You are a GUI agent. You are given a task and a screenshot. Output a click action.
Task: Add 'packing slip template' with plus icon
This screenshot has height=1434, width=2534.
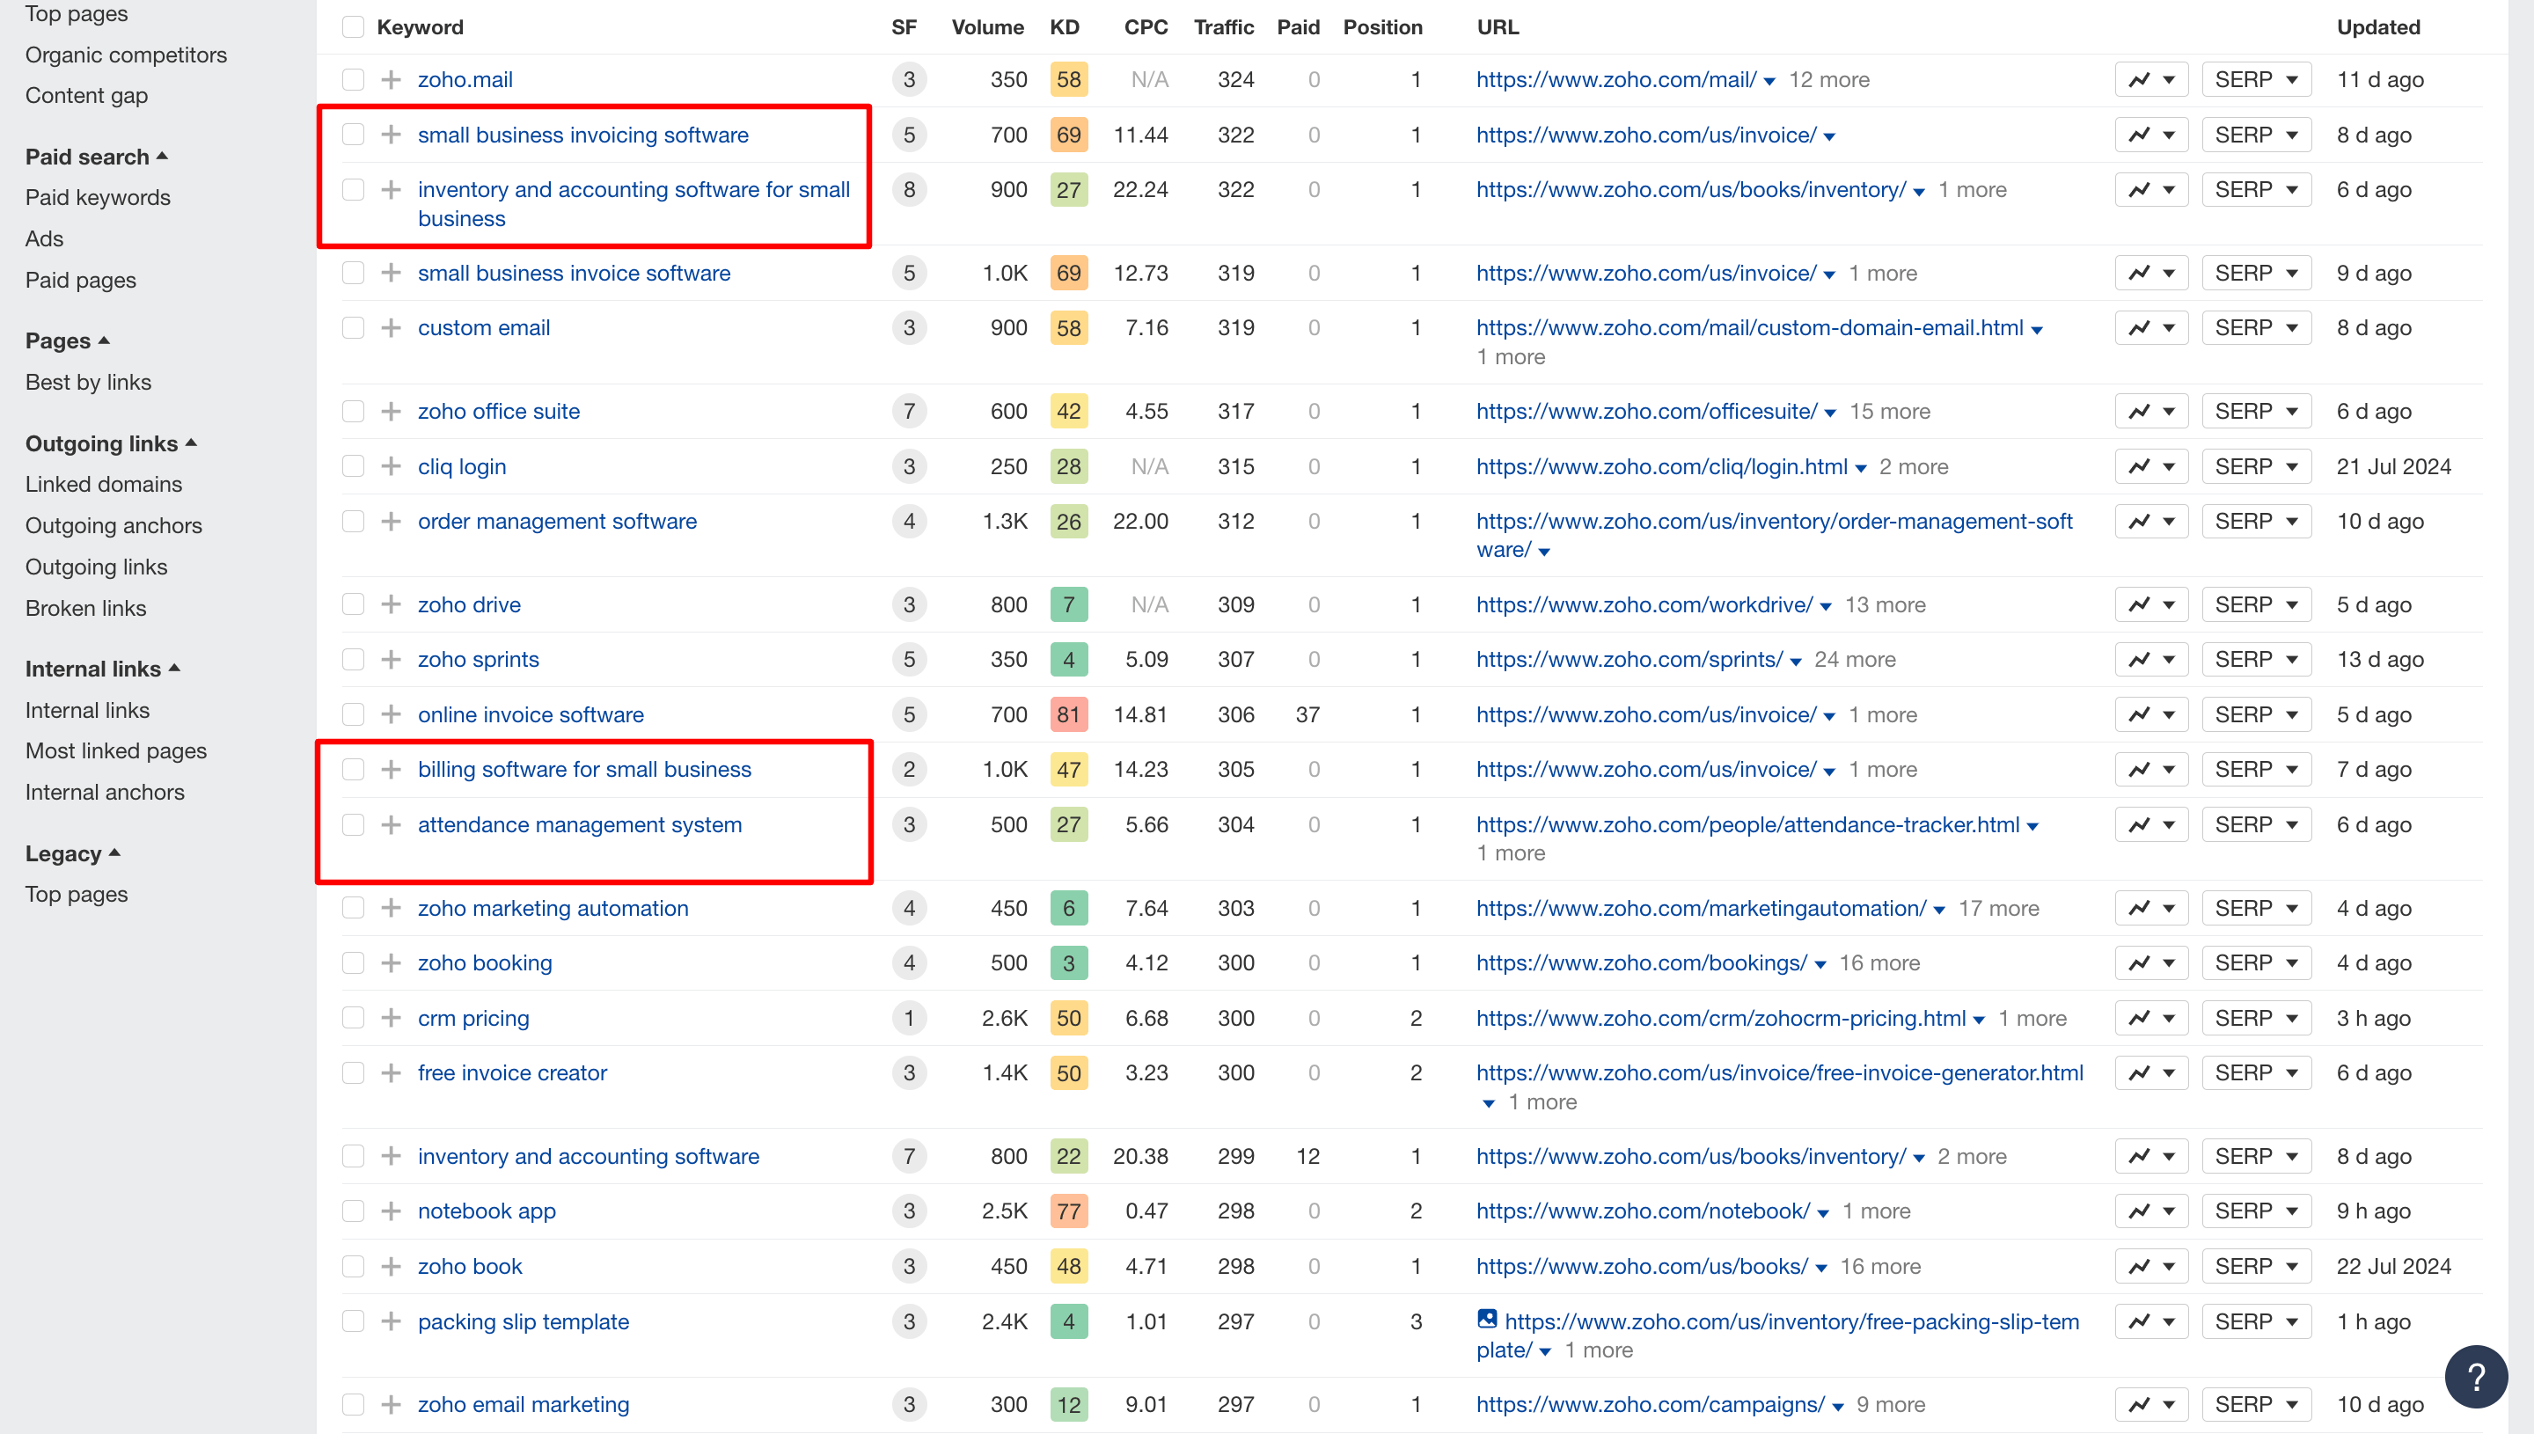391,1321
